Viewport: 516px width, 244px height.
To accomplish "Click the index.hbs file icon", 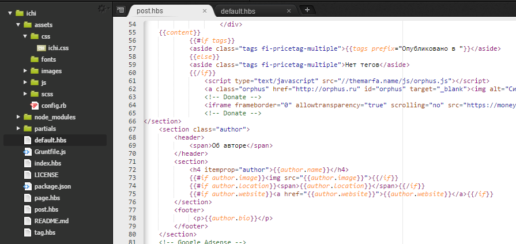I will 27,163.
